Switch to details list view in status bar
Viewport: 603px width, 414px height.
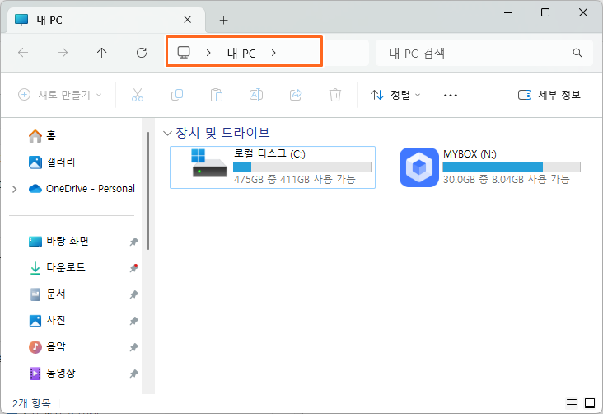pos(572,403)
